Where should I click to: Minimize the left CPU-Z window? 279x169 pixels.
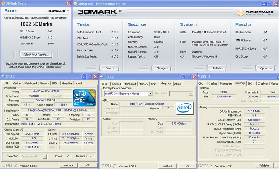tap(84, 77)
